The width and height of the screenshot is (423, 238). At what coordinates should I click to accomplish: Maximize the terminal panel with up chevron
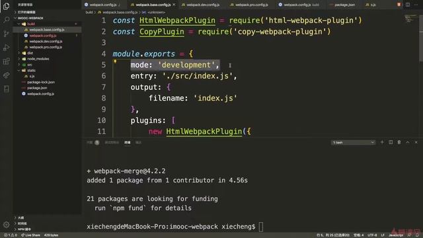408,142
